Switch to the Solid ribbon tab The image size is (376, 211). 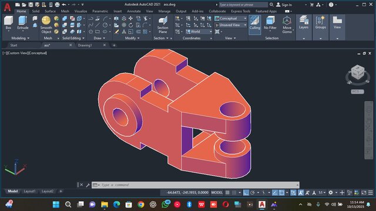point(35,11)
